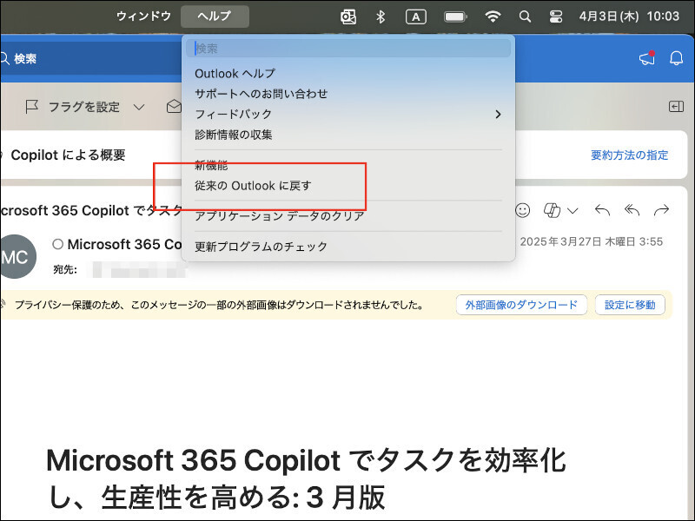Click the Outlook status icon in menu bar
This screenshot has height=521, width=695.
coord(348,16)
